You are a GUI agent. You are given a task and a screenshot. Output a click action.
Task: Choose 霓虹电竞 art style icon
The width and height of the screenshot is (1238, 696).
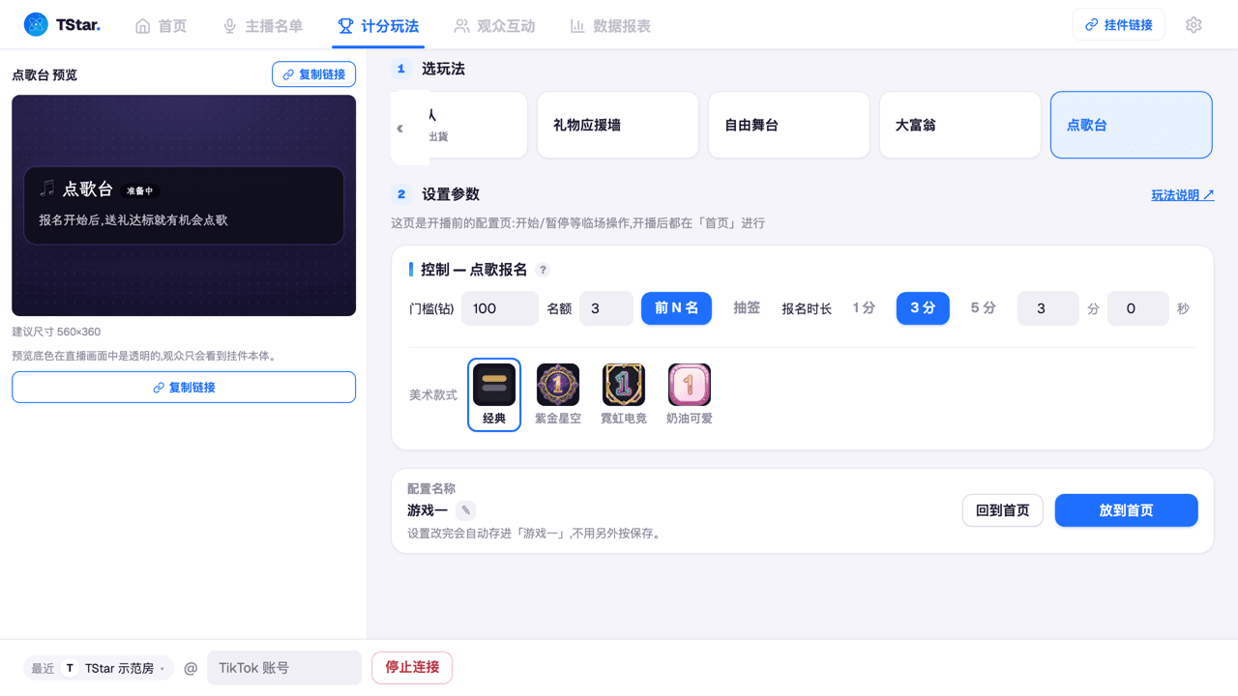(x=624, y=385)
